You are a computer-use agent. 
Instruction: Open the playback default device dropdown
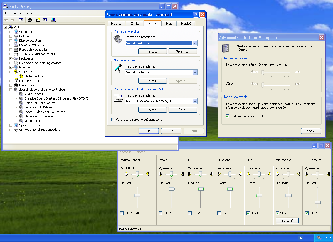pos(195,43)
